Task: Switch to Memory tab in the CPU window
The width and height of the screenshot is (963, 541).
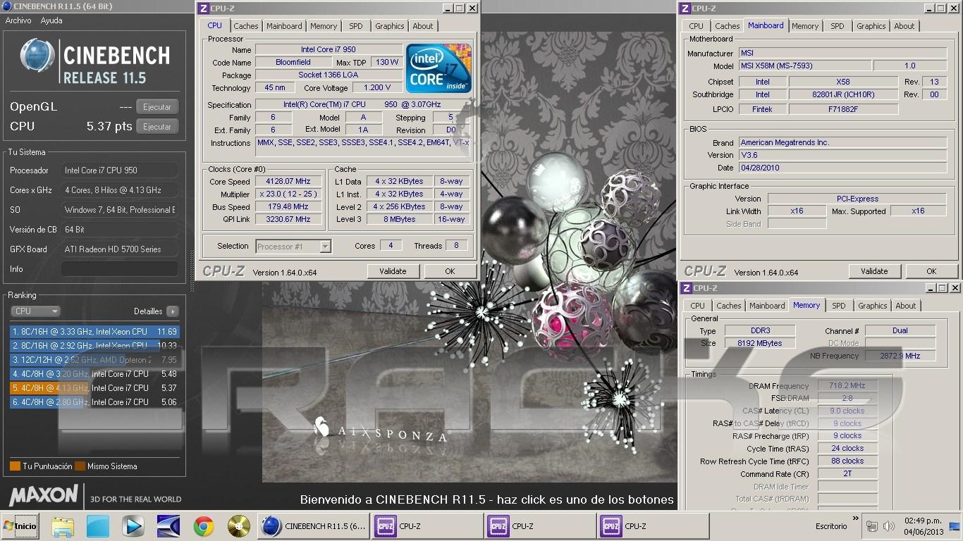Action: pos(324,26)
